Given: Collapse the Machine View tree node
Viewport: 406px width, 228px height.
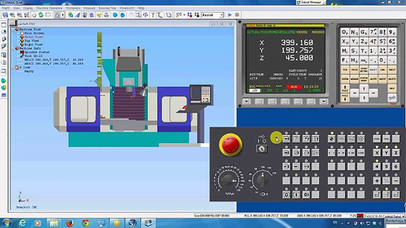Looking at the screenshot, I should tap(12, 29).
